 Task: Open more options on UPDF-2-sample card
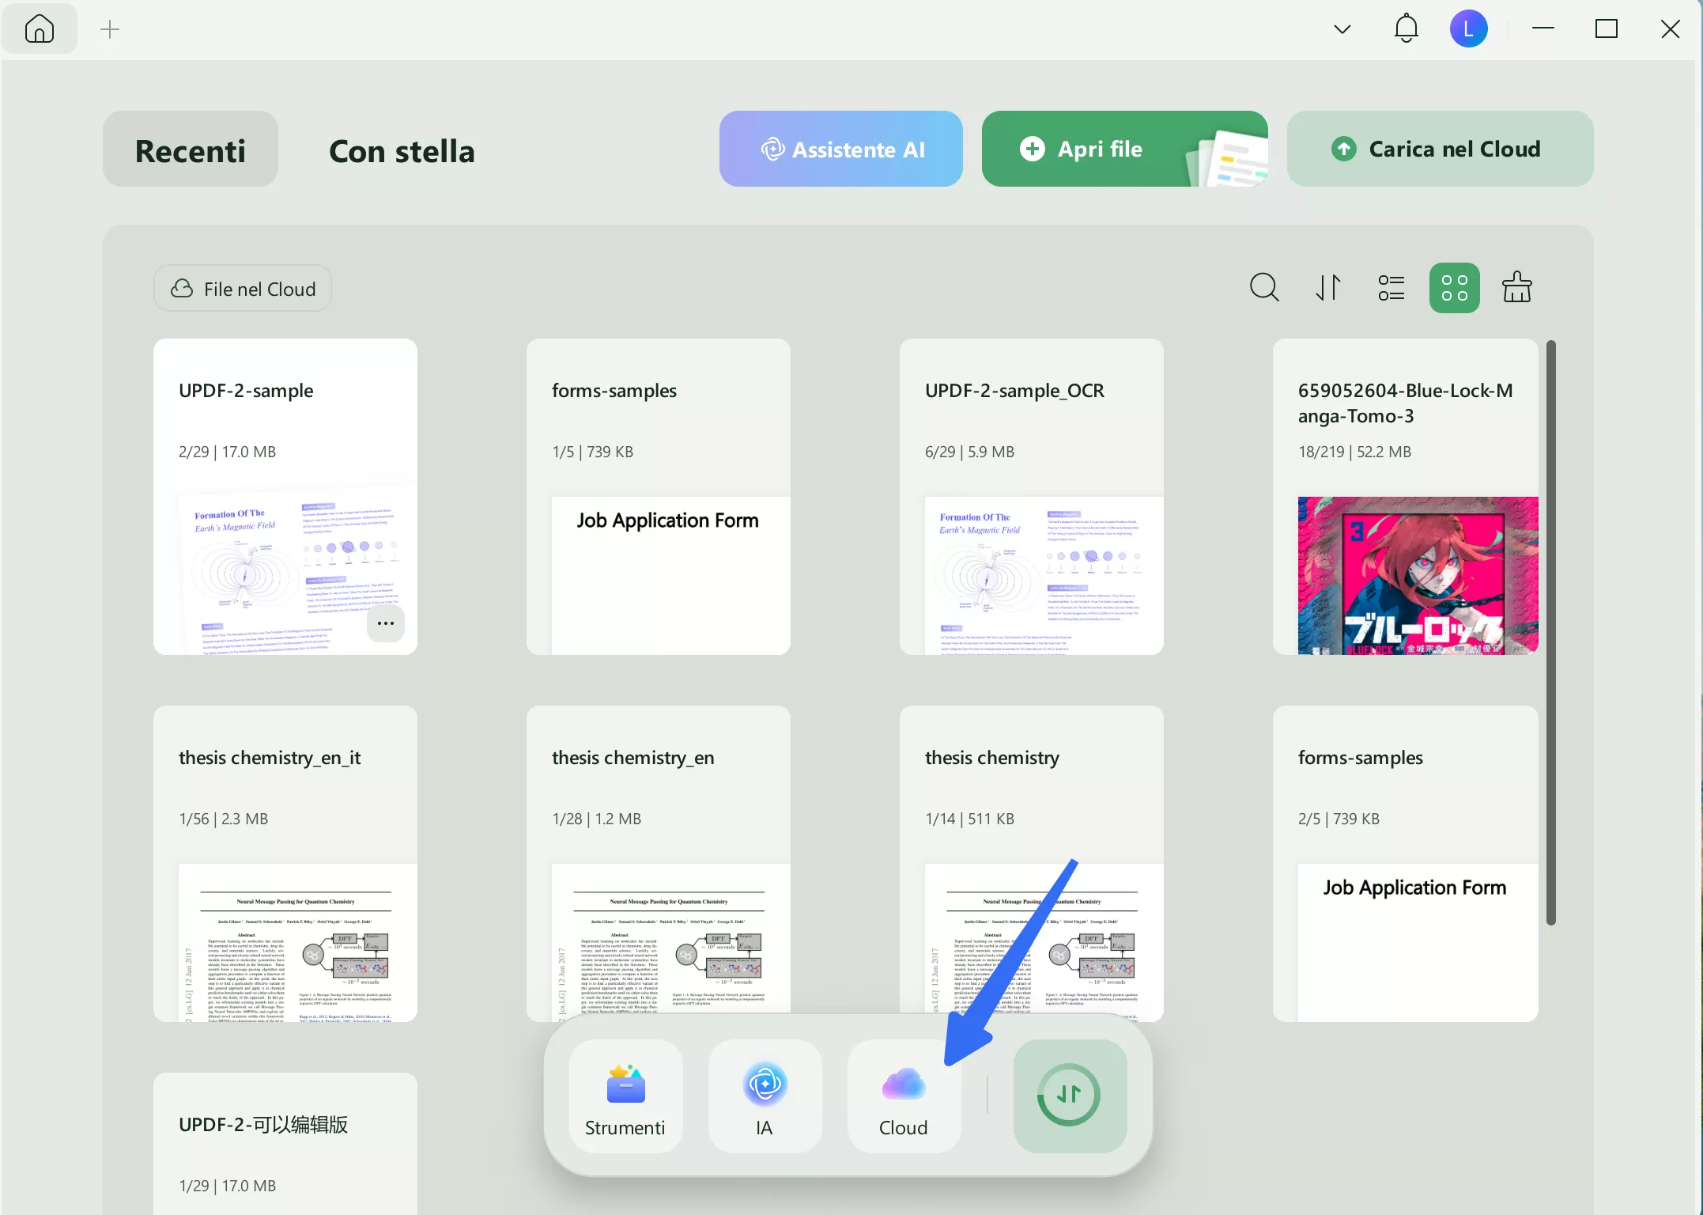pyautogui.click(x=386, y=623)
